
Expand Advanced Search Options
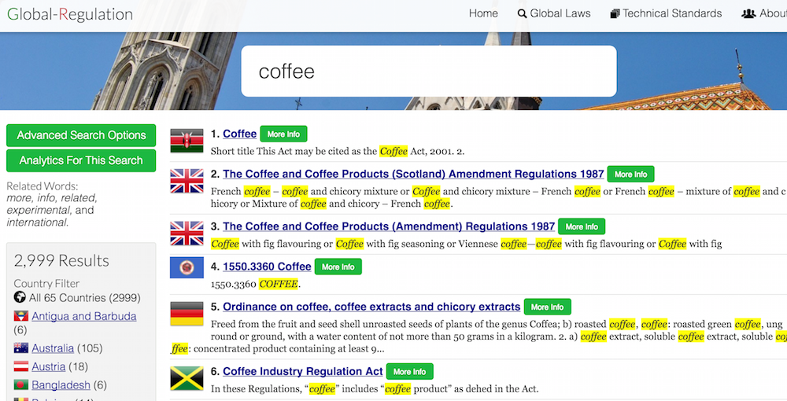point(81,135)
